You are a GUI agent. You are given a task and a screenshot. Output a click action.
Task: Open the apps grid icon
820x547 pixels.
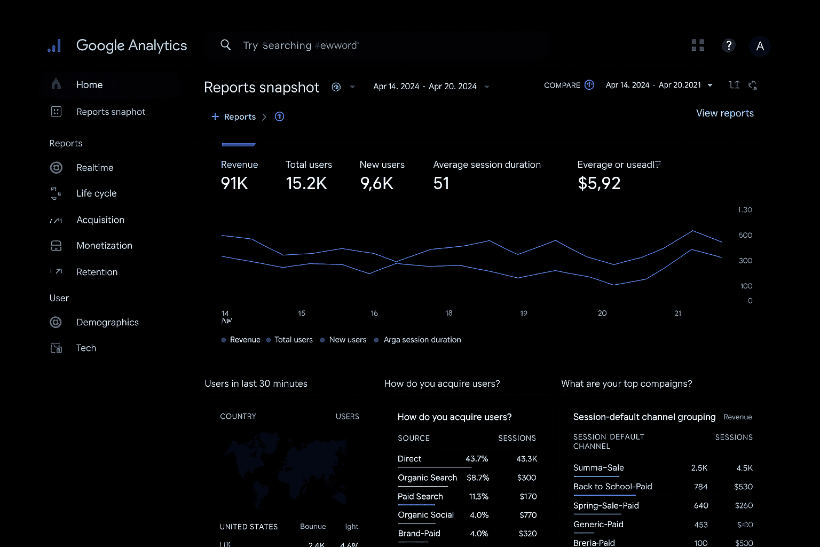(x=698, y=45)
